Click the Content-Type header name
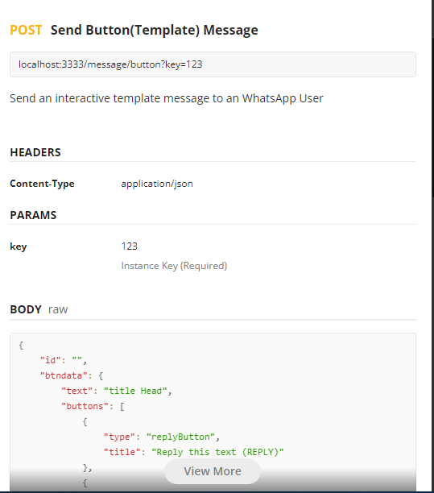Image resolution: width=434 pixels, height=493 pixels. pyautogui.click(x=42, y=184)
